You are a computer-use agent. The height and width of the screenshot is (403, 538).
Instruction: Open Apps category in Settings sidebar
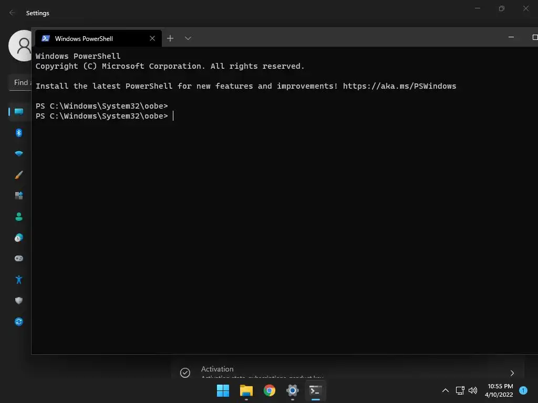pos(19,196)
